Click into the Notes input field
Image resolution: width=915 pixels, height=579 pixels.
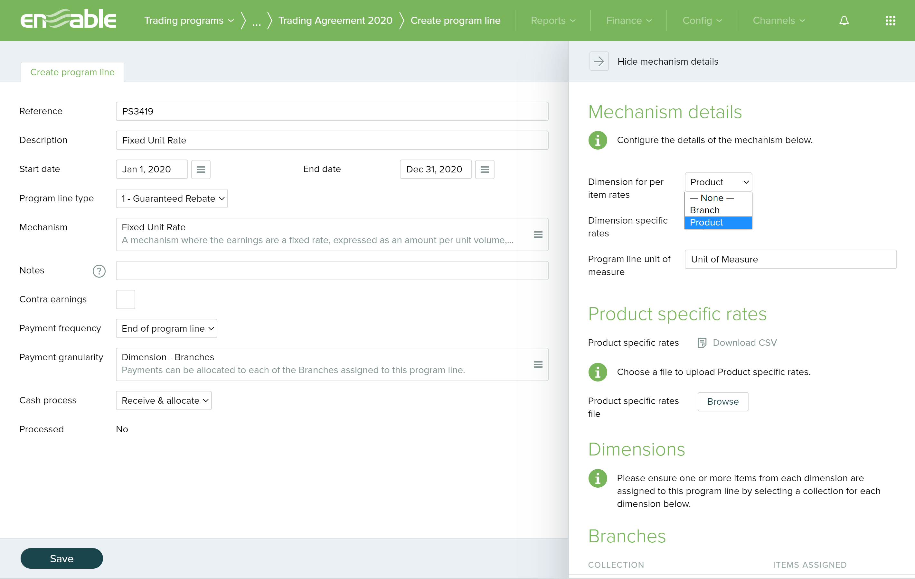(332, 270)
